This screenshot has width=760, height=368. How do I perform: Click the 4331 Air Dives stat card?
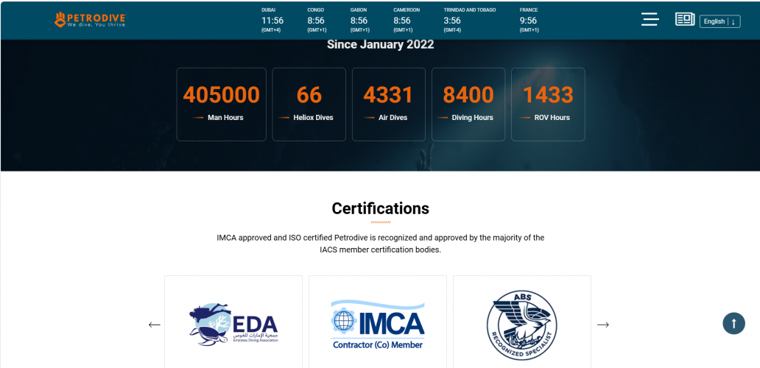[x=388, y=104]
